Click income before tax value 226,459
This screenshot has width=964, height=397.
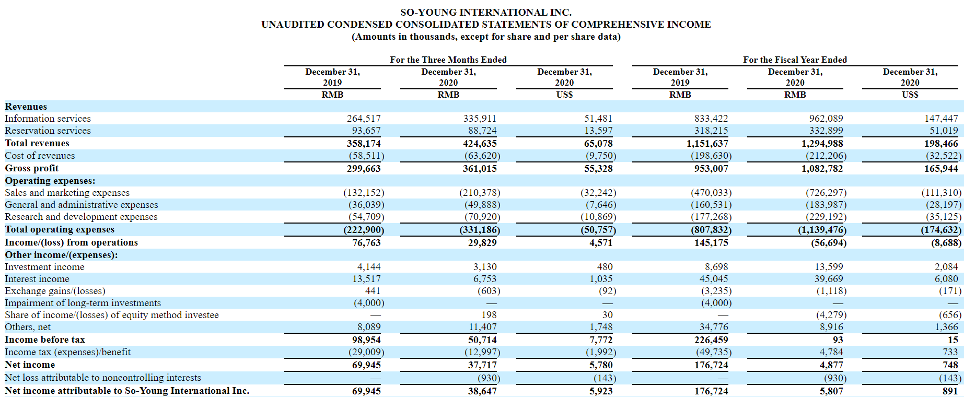[x=711, y=340]
